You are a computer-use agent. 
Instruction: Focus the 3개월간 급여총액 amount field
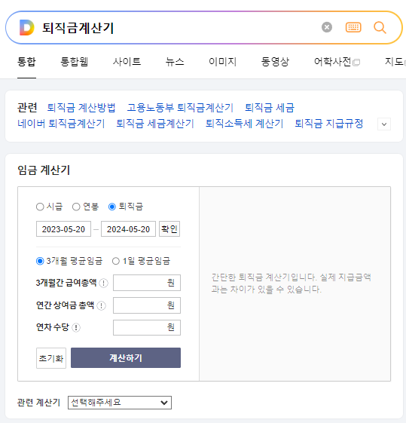pyautogui.click(x=147, y=283)
